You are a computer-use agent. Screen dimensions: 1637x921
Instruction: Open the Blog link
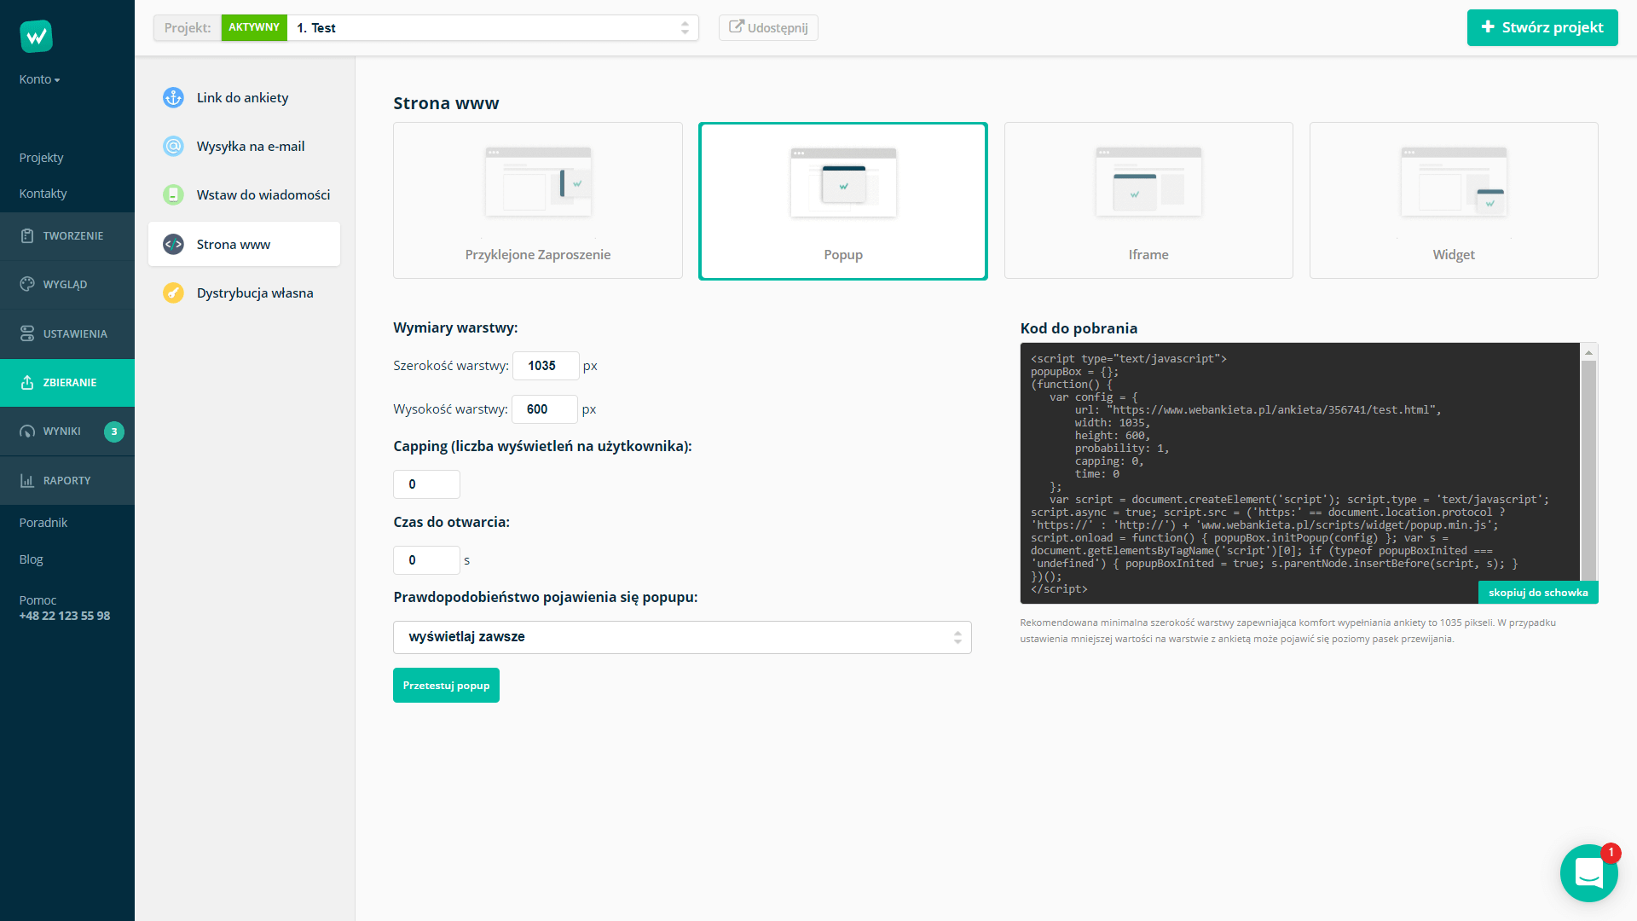point(31,559)
